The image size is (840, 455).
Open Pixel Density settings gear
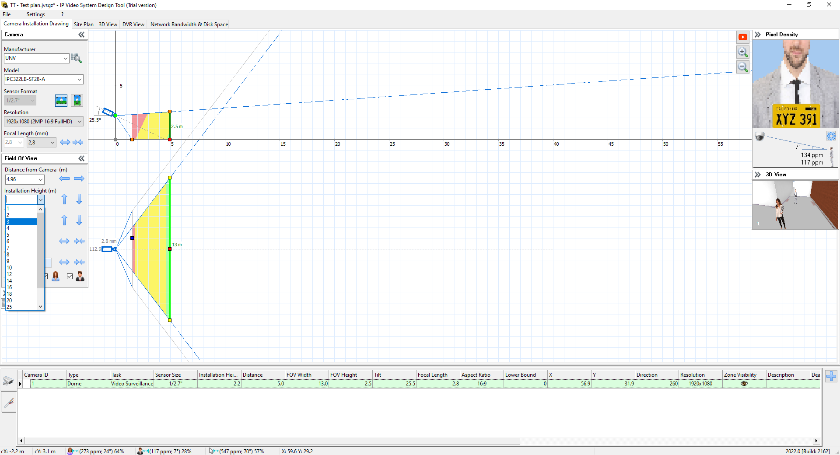coord(831,136)
